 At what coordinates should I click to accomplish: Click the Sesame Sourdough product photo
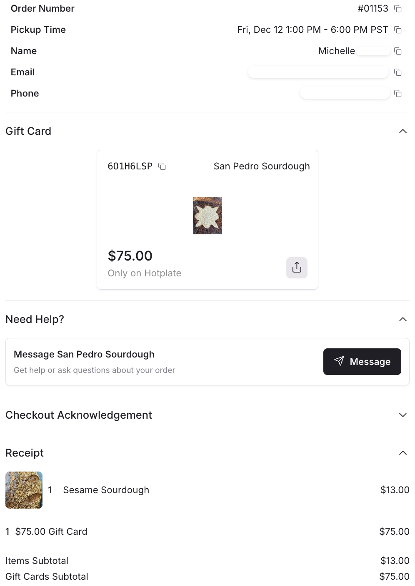coord(24,490)
